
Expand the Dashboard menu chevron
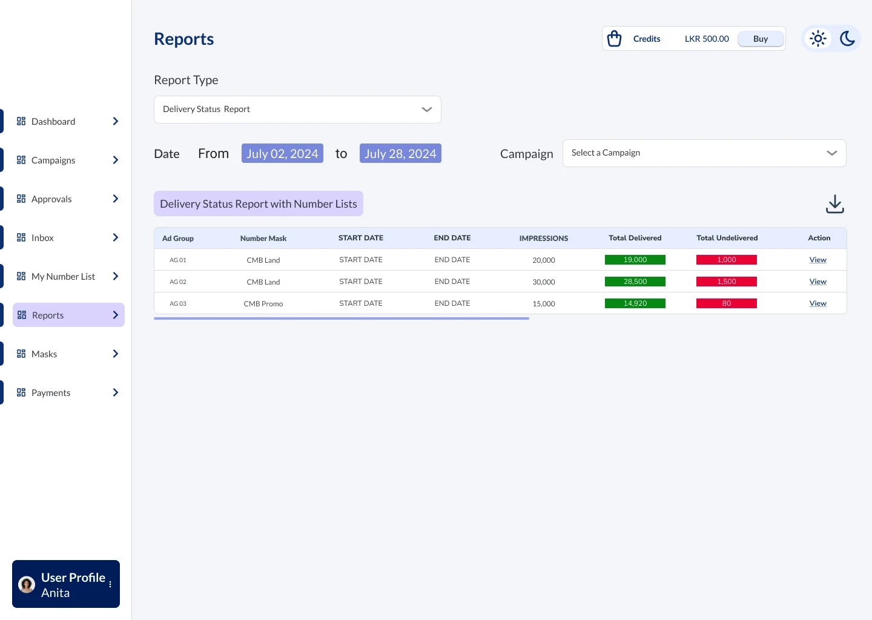click(x=116, y=121)
